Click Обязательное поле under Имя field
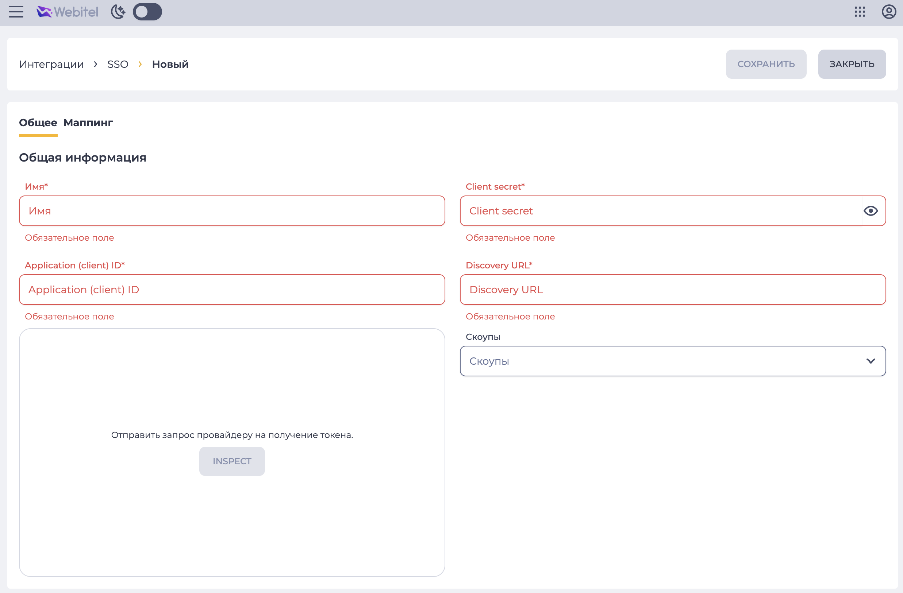The image size is (903, 593). (x=69, y=238)
